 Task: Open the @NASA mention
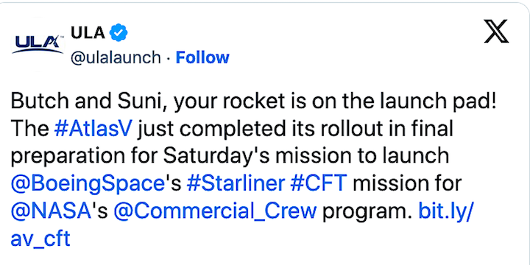tap(52, 211)
